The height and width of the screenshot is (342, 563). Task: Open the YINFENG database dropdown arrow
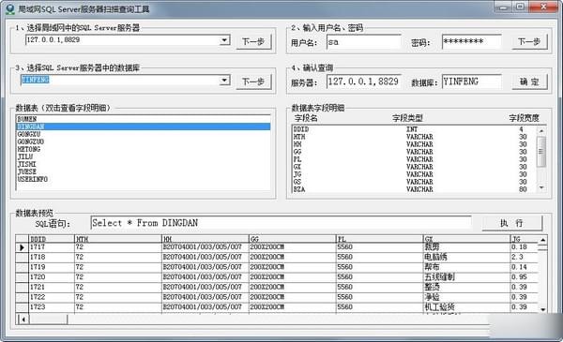point(224,80)
